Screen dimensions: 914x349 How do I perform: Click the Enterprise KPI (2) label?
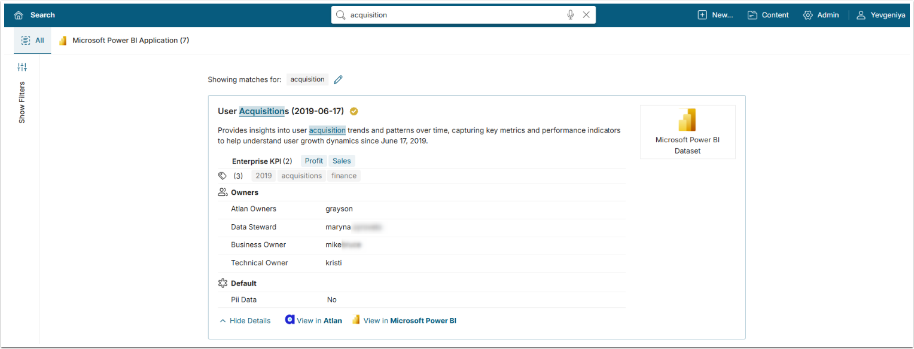coord(262,161)
